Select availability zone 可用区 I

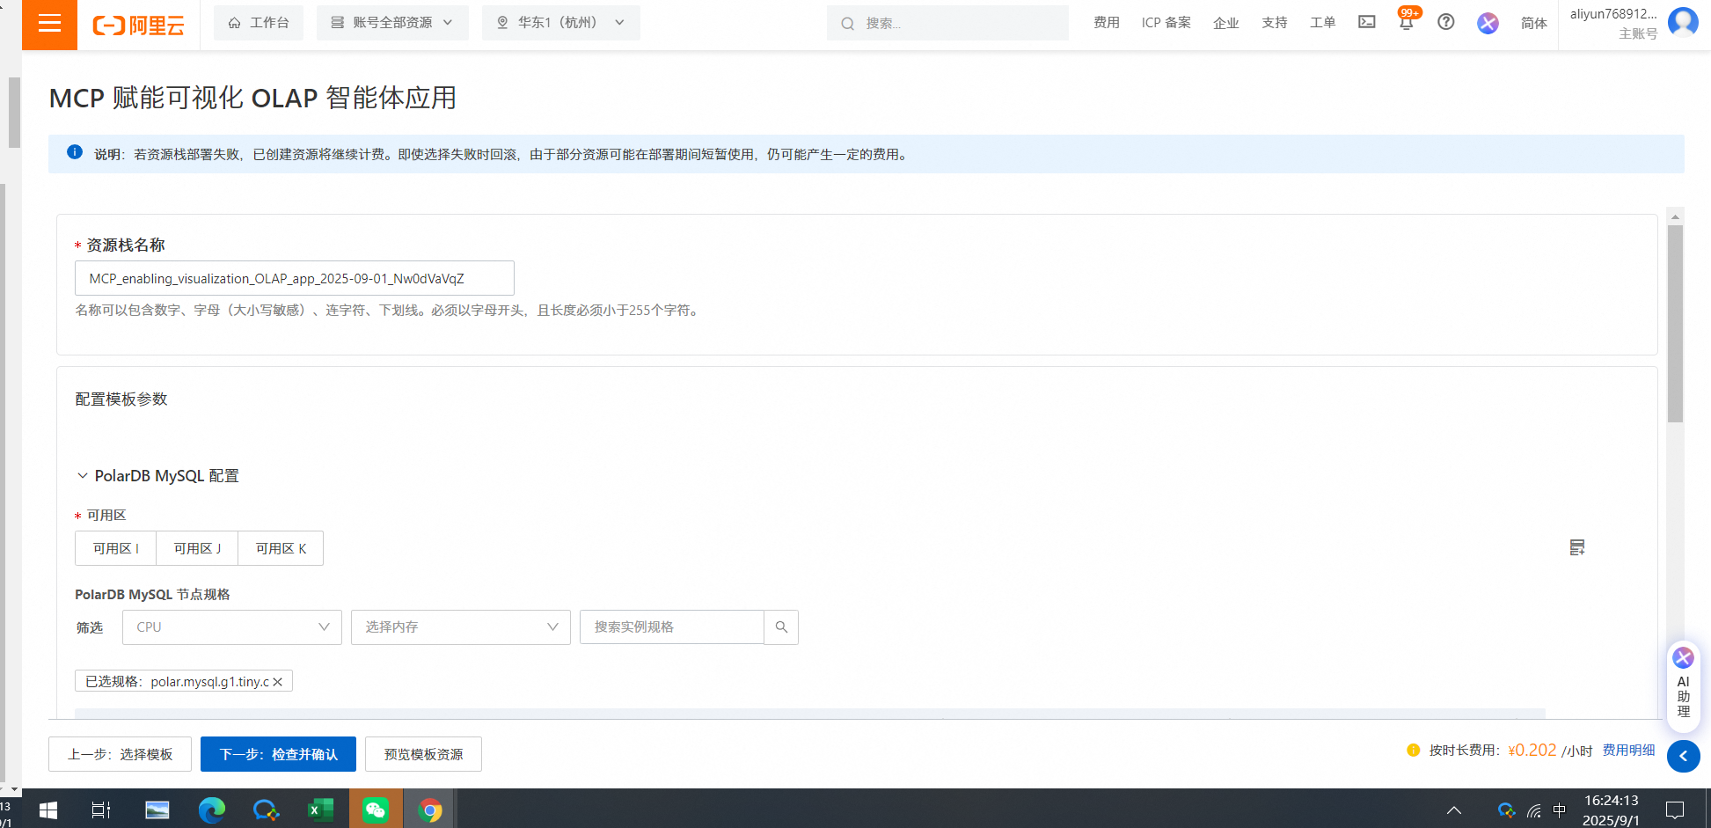point(116,548)
